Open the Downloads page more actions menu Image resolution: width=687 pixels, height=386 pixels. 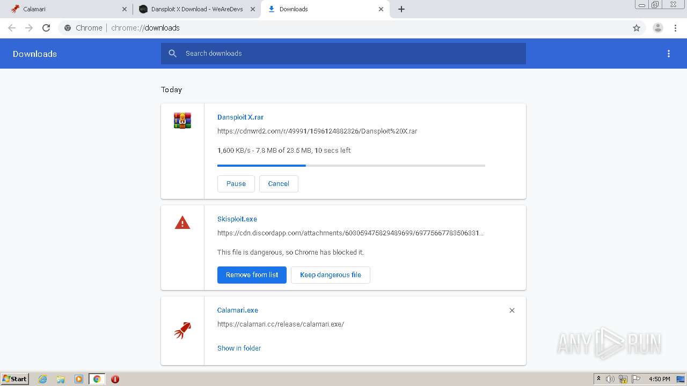669,54
